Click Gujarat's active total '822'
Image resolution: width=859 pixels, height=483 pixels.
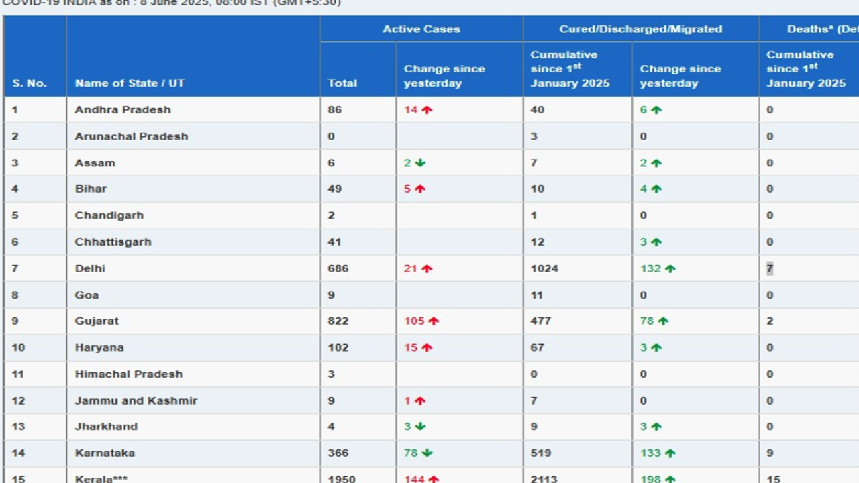(338, 321)
